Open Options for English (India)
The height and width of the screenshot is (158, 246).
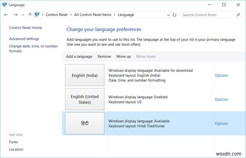tap(221, 75)
